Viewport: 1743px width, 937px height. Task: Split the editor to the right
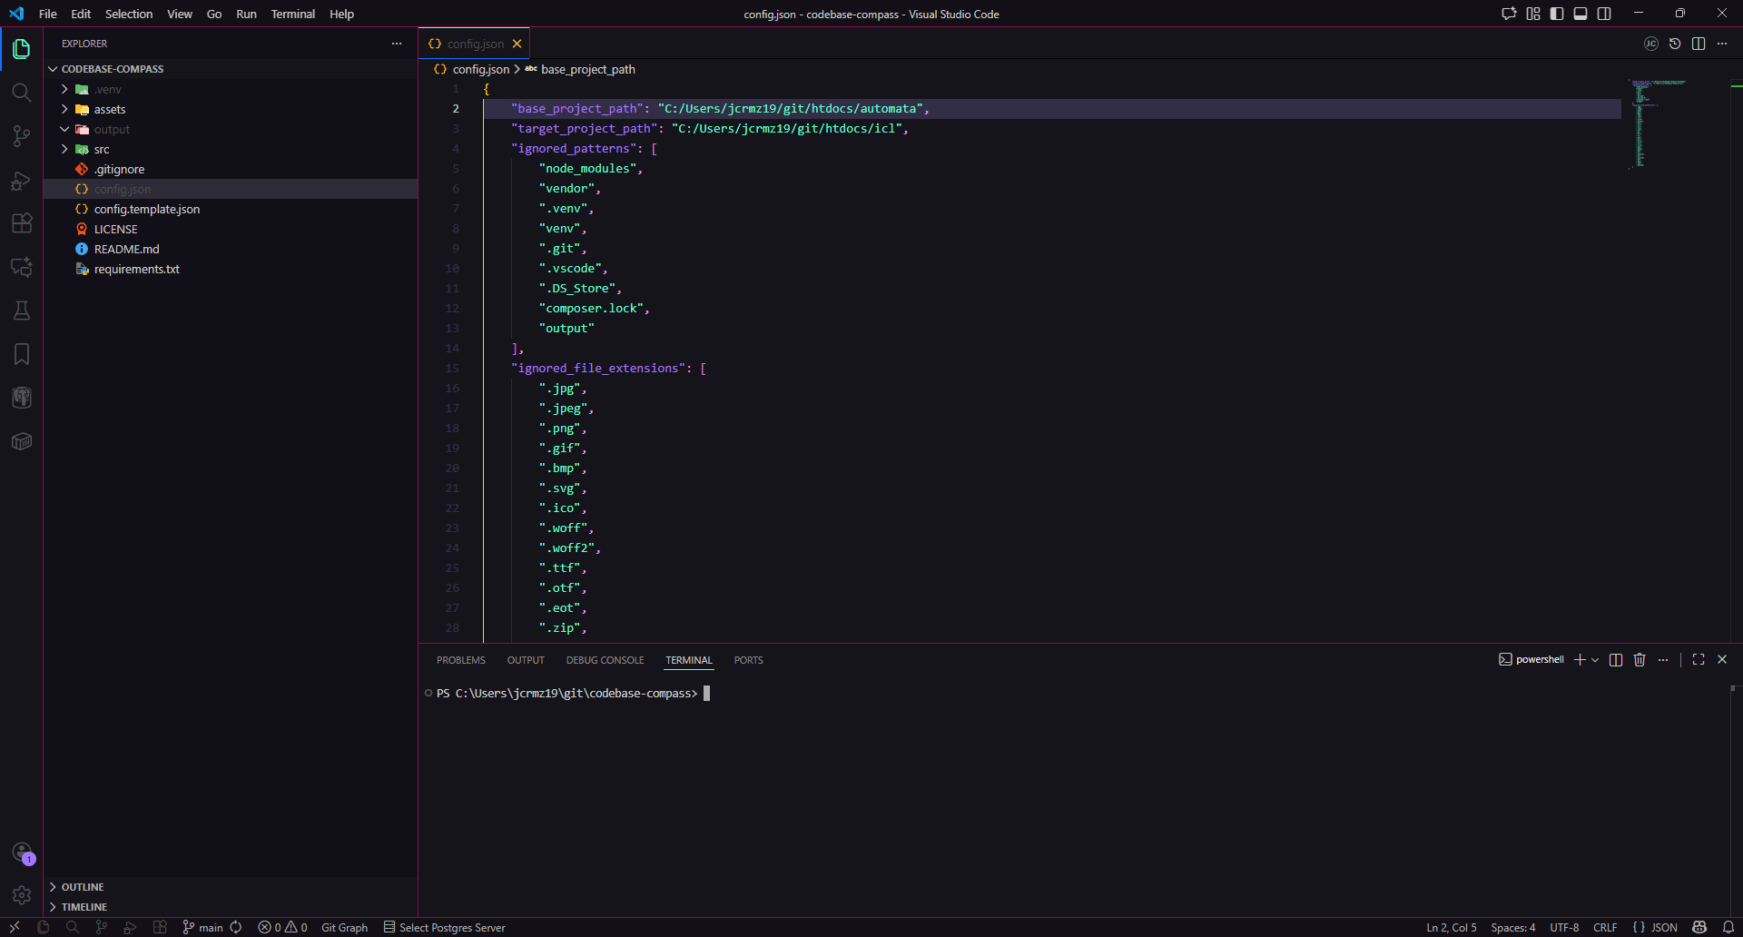point(1699,44)
